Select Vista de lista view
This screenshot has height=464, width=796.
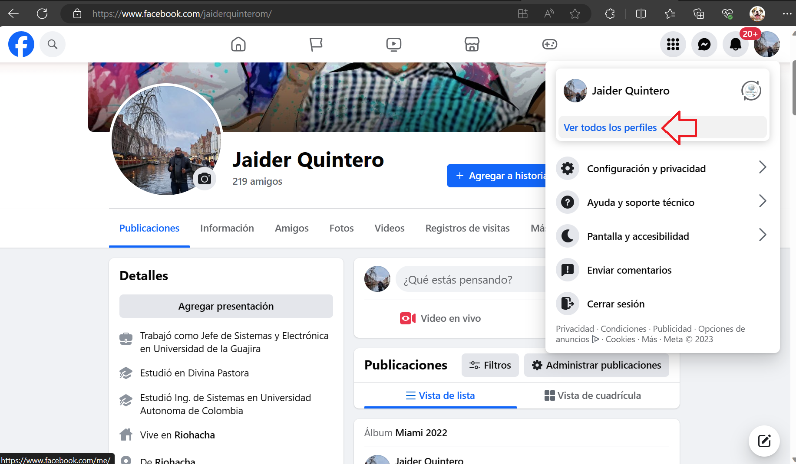440,395
